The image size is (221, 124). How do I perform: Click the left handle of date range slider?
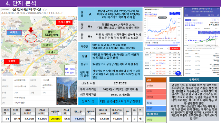pyautogui.click(x=146, y=45)
